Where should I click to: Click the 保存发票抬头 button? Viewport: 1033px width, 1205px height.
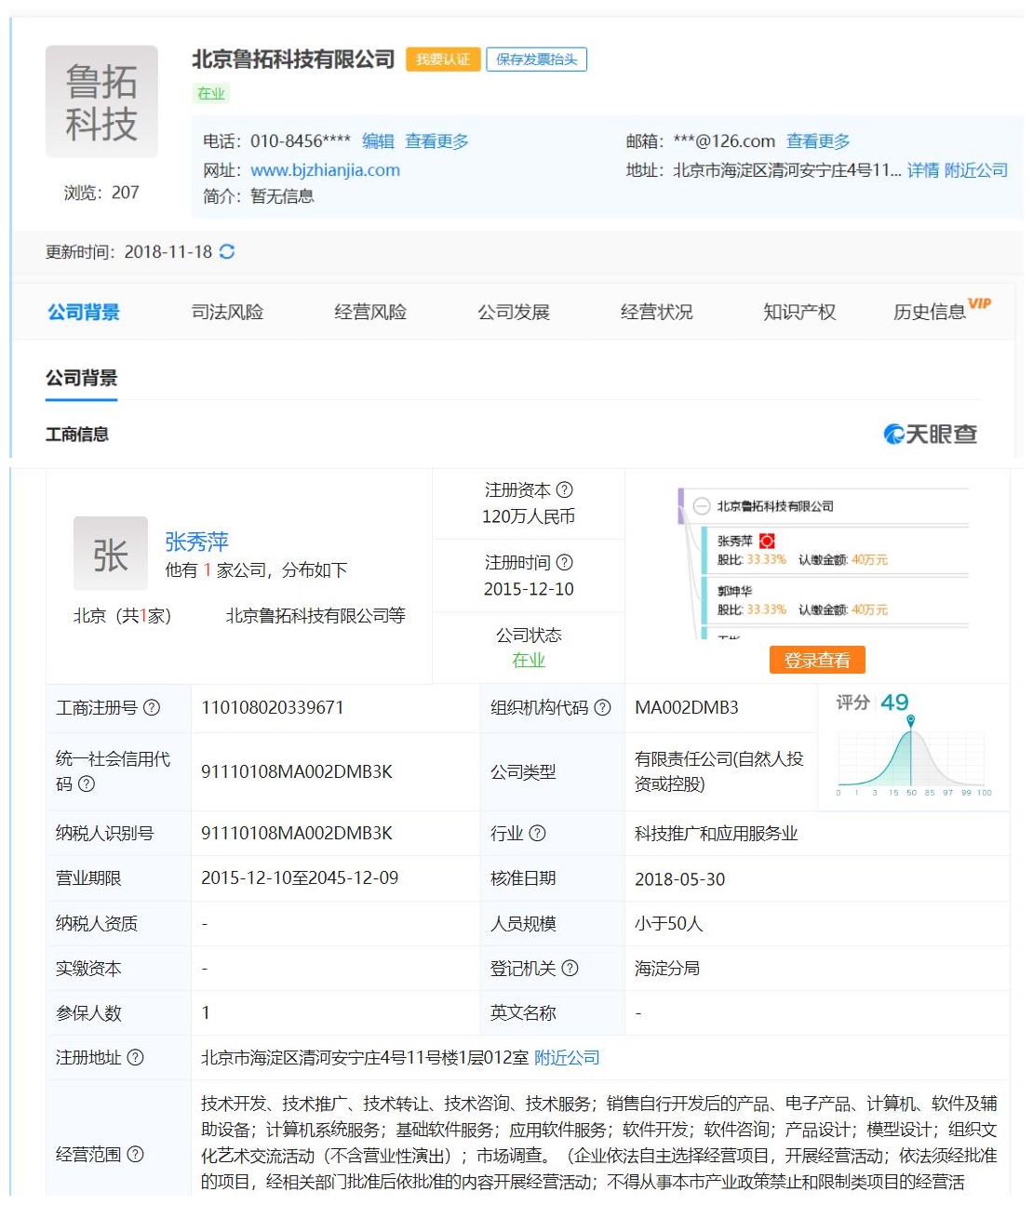[536, 60]
